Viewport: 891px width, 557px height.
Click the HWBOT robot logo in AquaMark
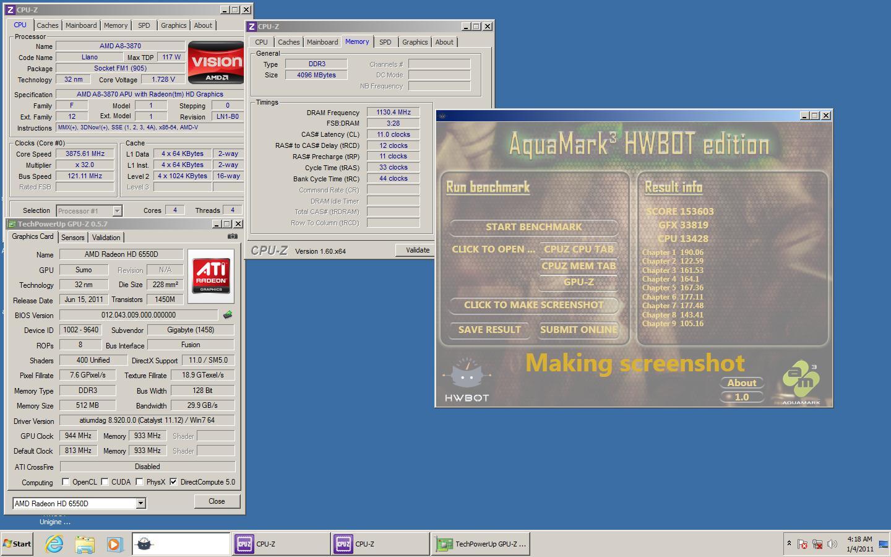pos(467,379)
